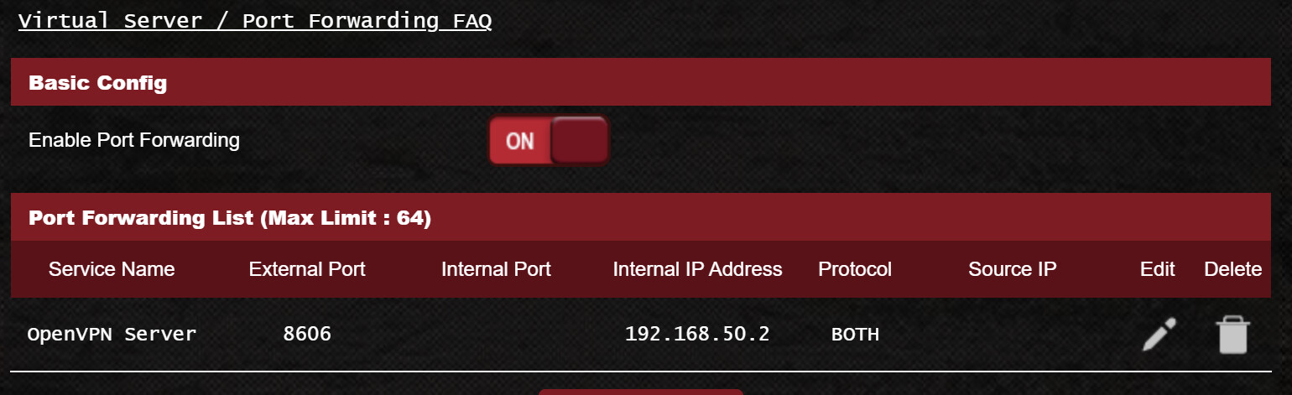Click the Source IP column header
This screenshot has height=395, width=1292.
coord(1012,269)
